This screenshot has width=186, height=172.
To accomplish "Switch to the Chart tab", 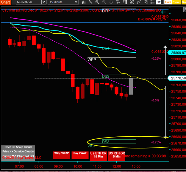I will (5, 2).
